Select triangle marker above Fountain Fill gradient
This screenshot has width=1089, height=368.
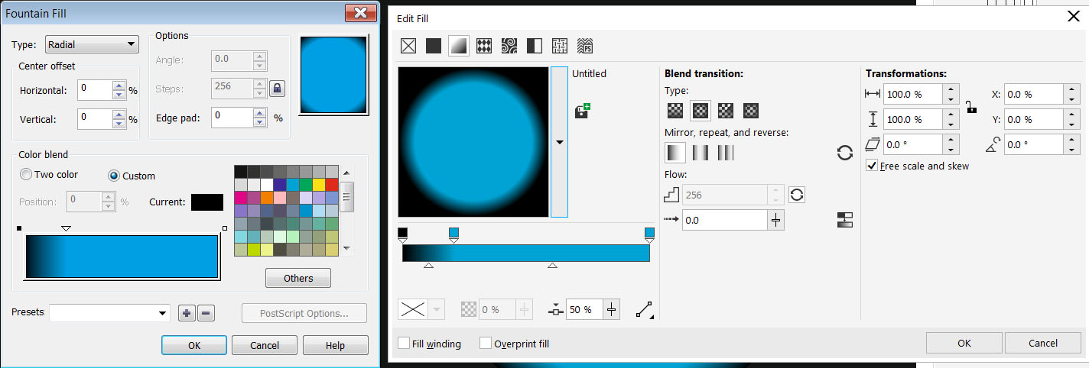66,228
